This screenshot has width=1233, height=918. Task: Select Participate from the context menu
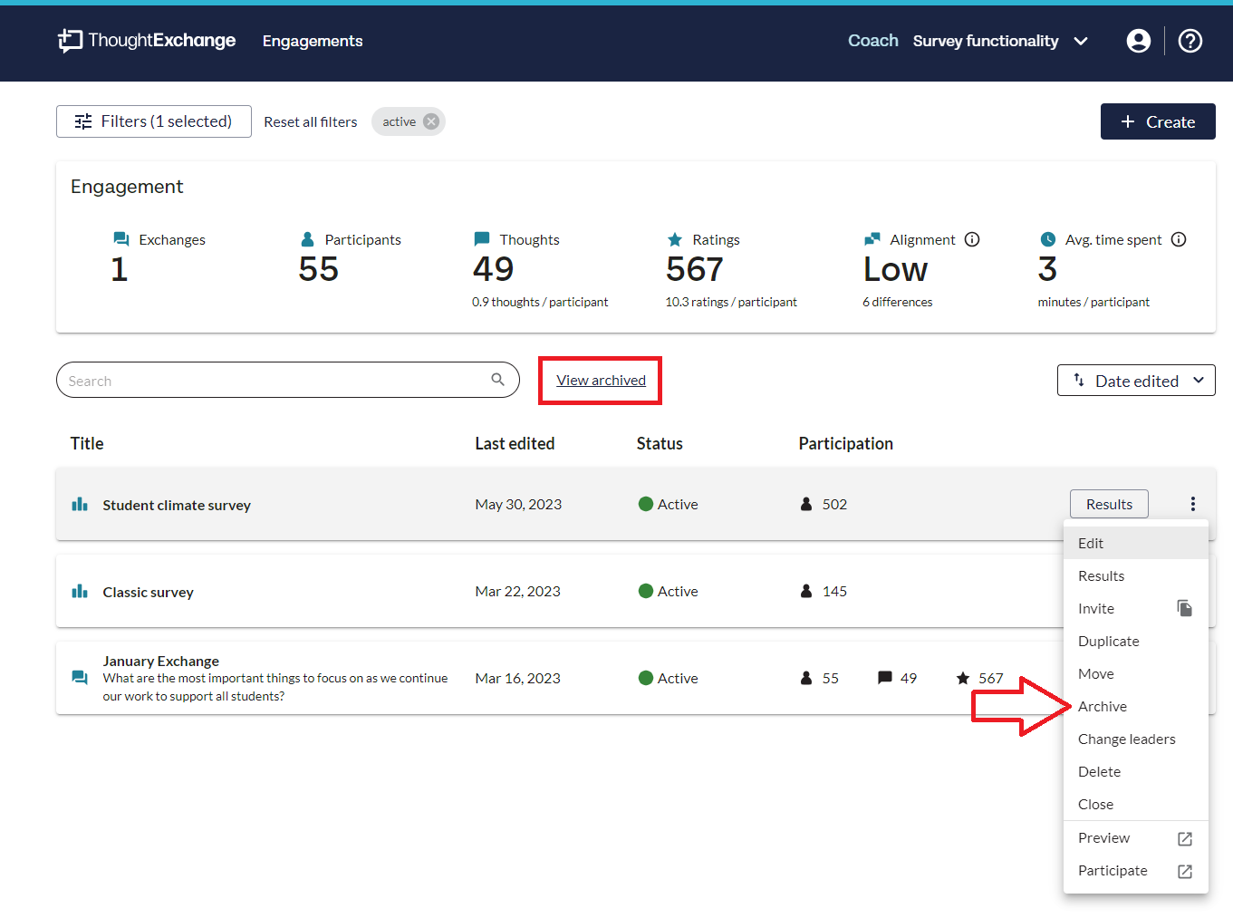[1136, 871]
